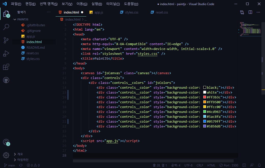Open the #ff9500 orange color swatch
Viewport: 265px width, 168px height.
tap(205, 102)
